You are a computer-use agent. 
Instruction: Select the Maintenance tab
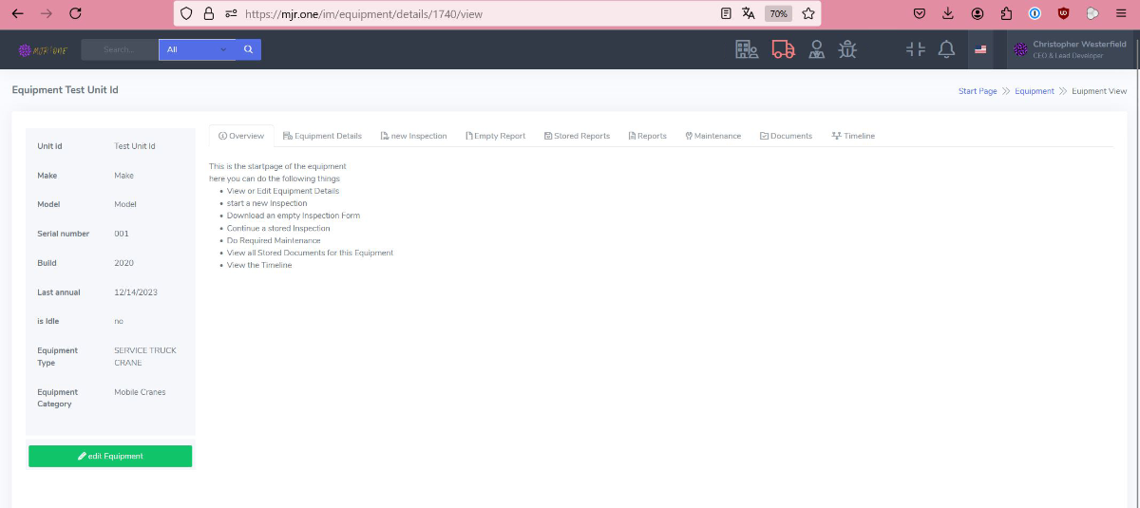(712, 136)
